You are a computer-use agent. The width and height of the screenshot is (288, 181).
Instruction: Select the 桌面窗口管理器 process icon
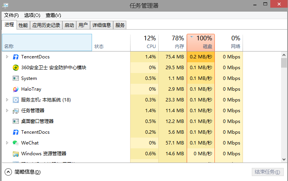click(16, 121)
